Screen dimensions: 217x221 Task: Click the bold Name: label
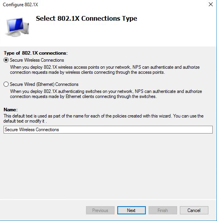(x=11, y=110)
